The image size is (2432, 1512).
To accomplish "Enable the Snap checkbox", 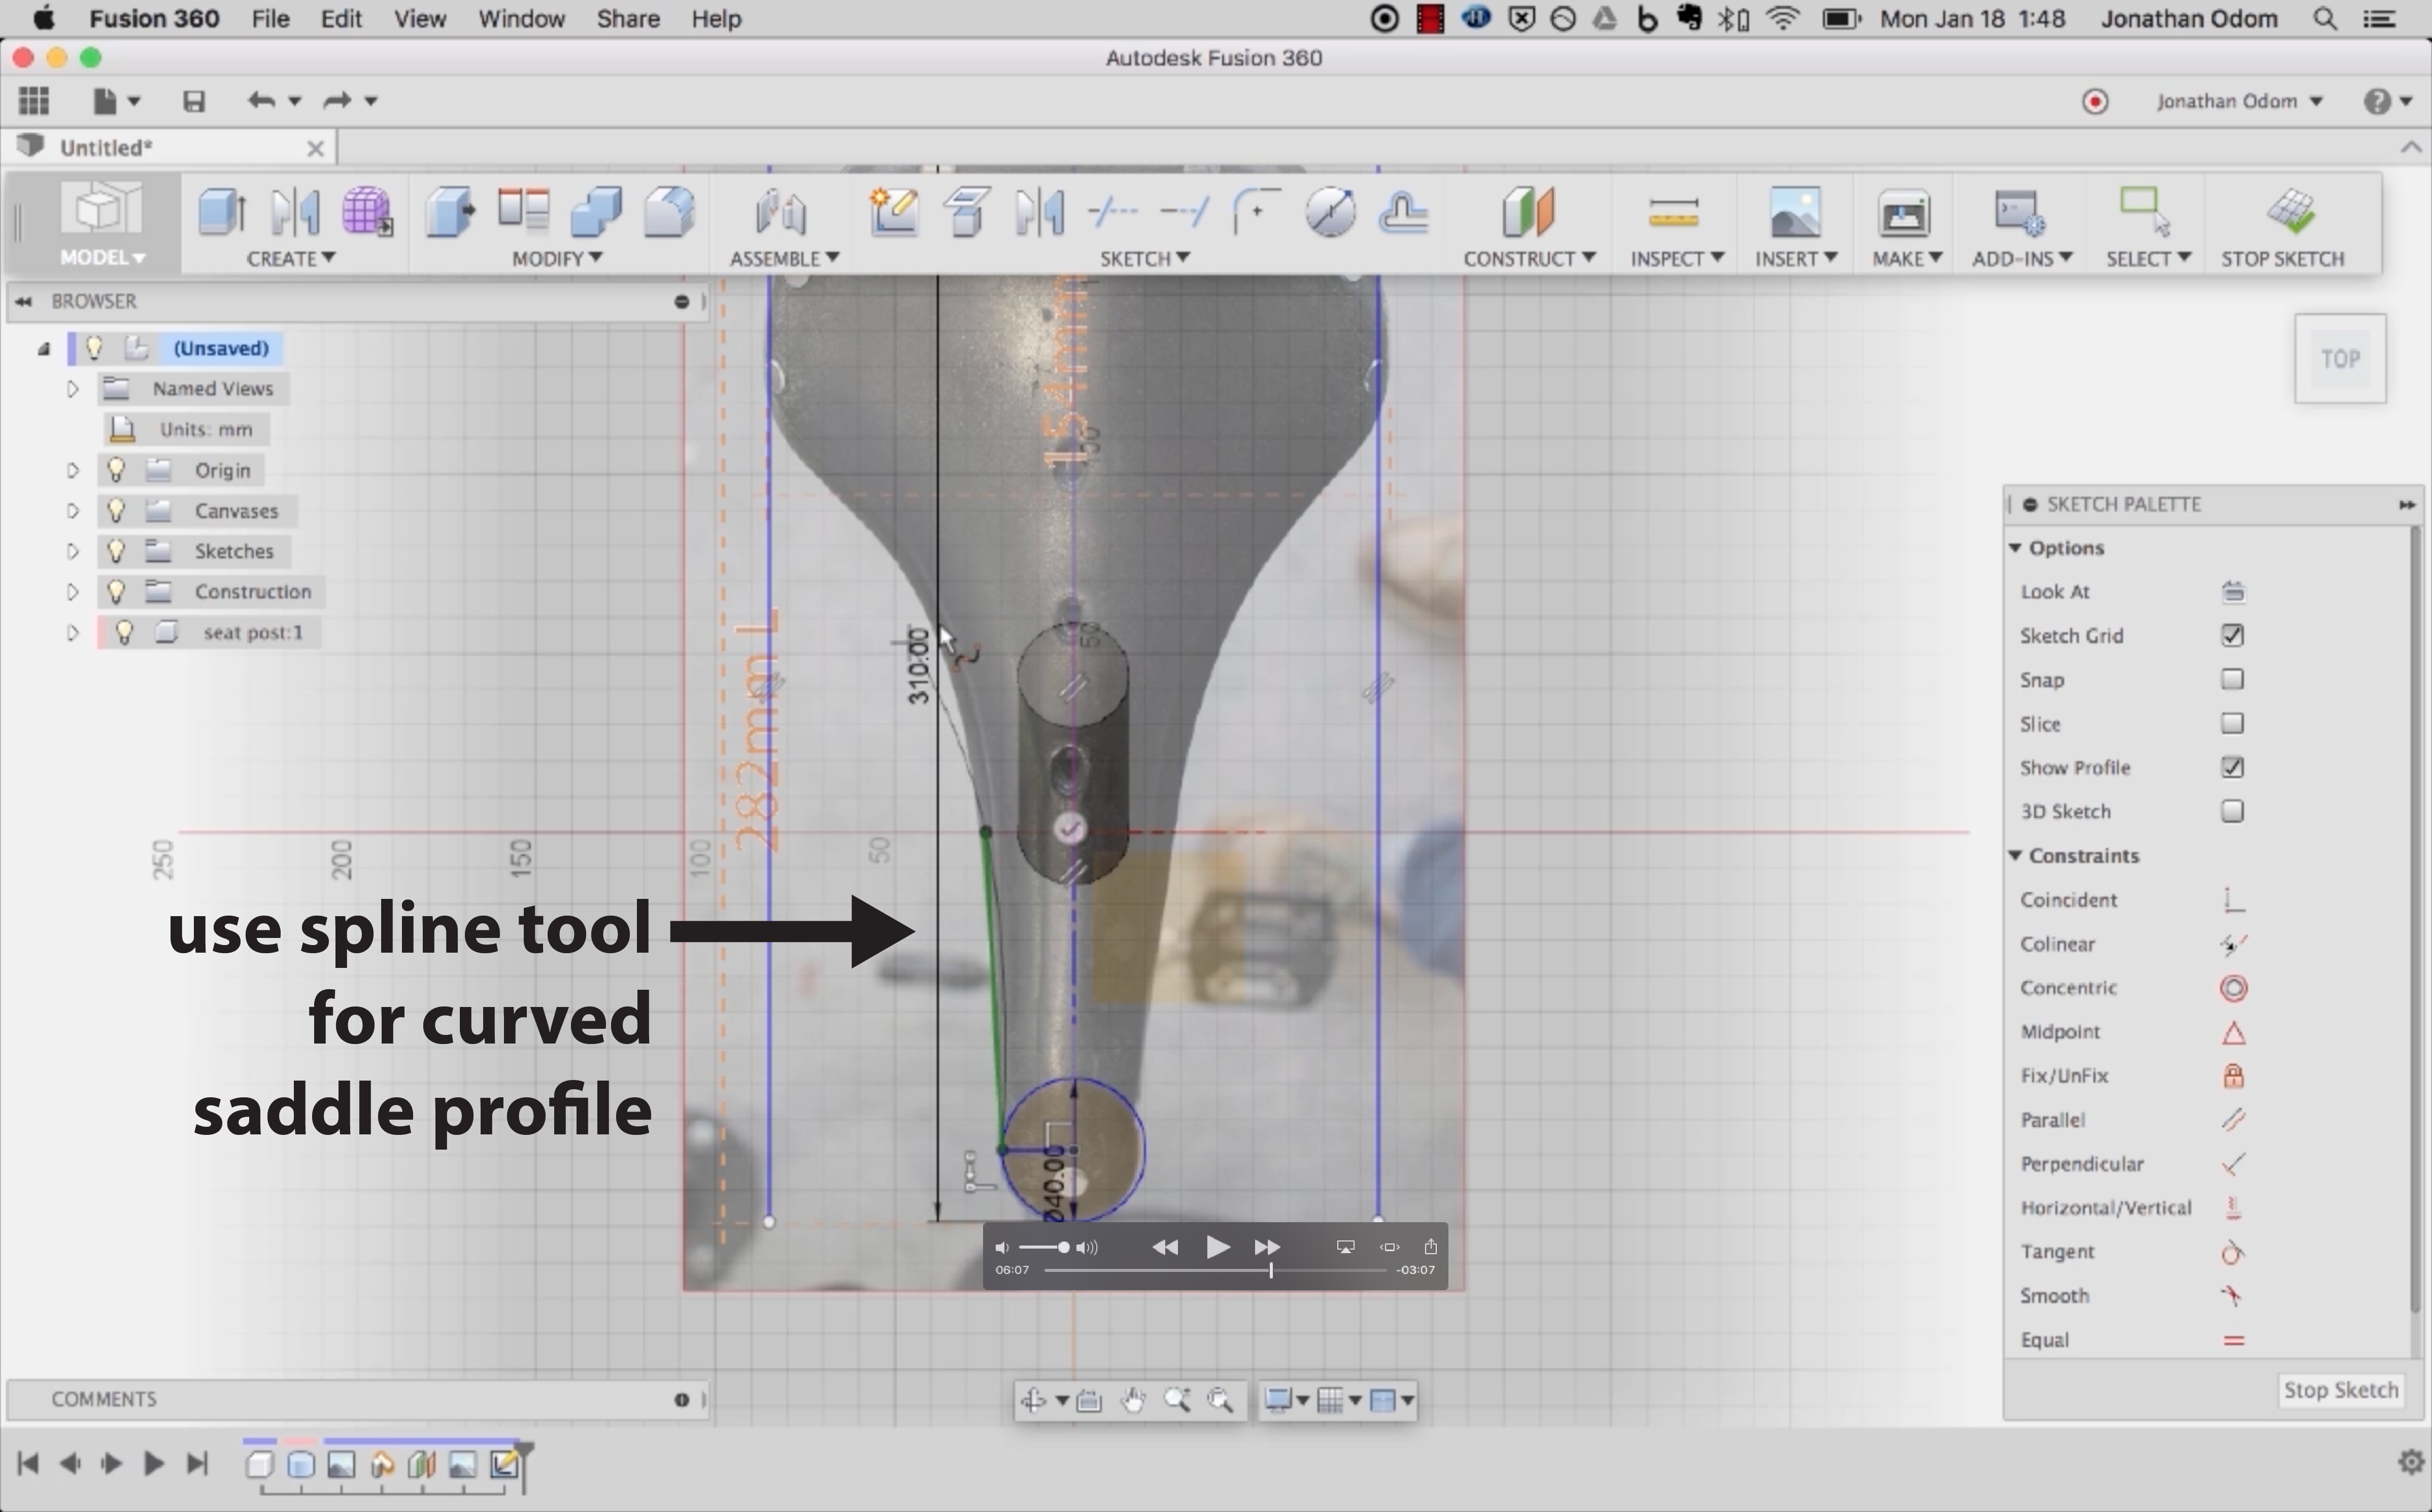I will (2232, 680).
